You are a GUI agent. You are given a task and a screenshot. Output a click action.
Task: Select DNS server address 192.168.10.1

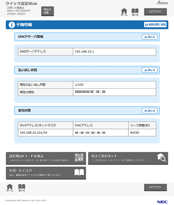(x=85, y=51)
